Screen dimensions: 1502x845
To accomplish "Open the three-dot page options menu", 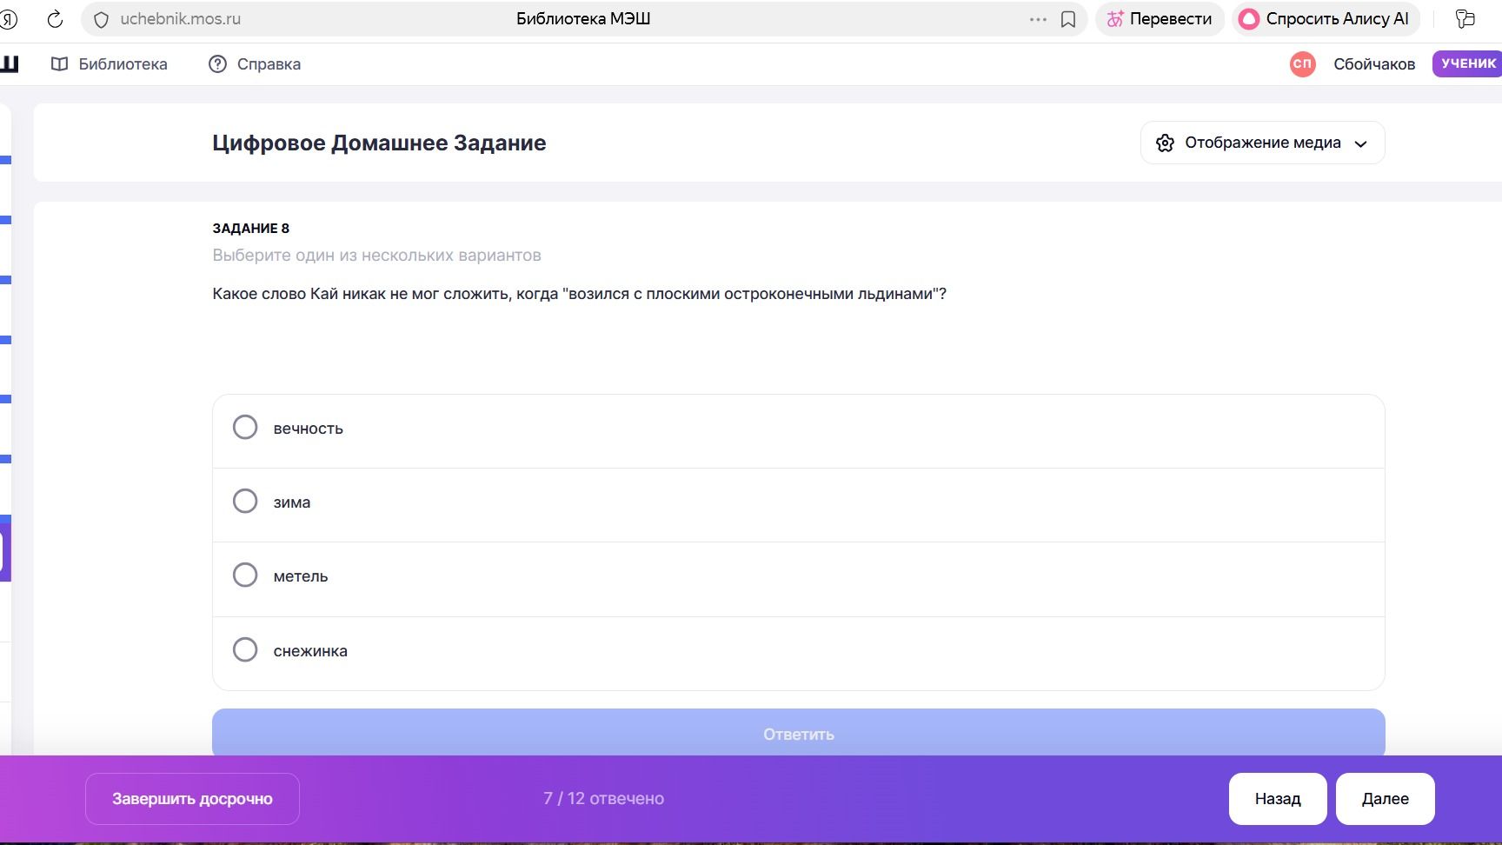I will (x=1038, y=19).
